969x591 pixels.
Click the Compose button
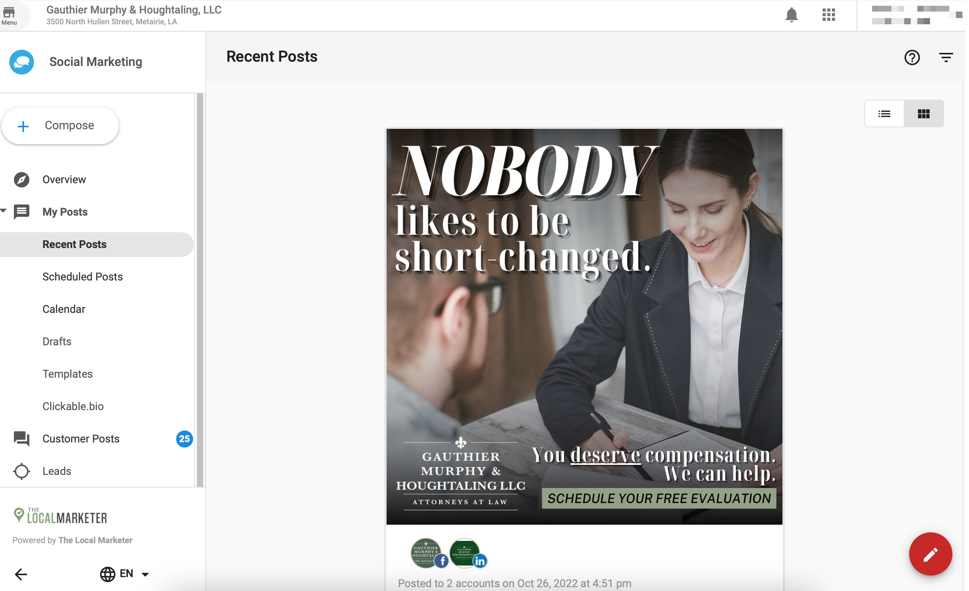pyautogui.click(x=60, y=126)
